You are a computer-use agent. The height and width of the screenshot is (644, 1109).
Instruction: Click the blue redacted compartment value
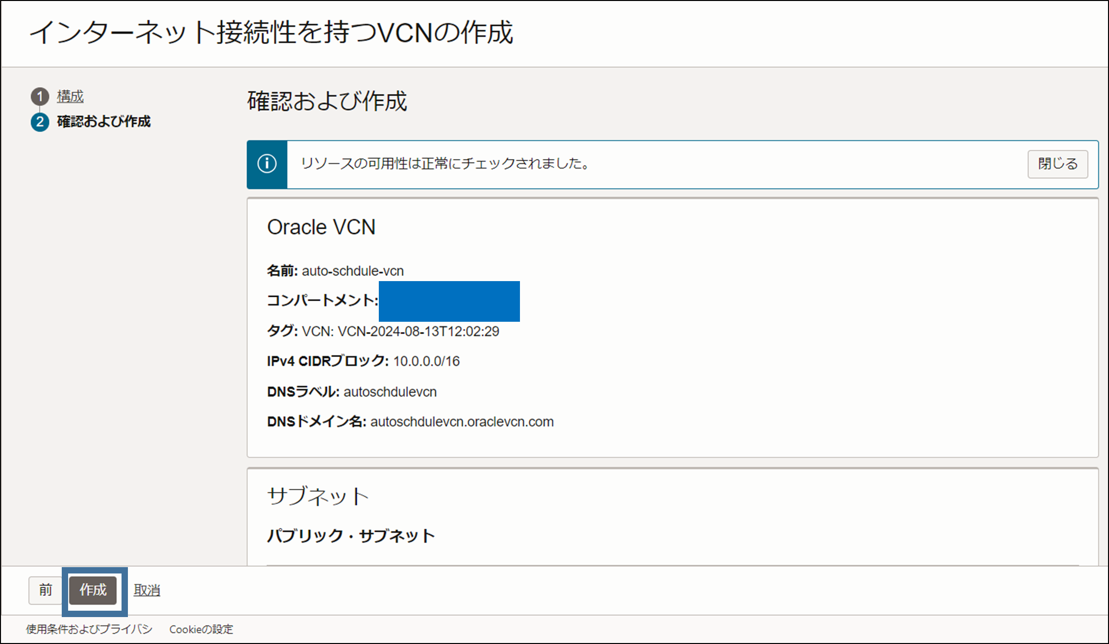[449, 301]
